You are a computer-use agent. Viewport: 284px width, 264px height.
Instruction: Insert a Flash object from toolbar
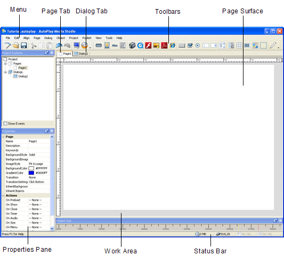[148, 45]
